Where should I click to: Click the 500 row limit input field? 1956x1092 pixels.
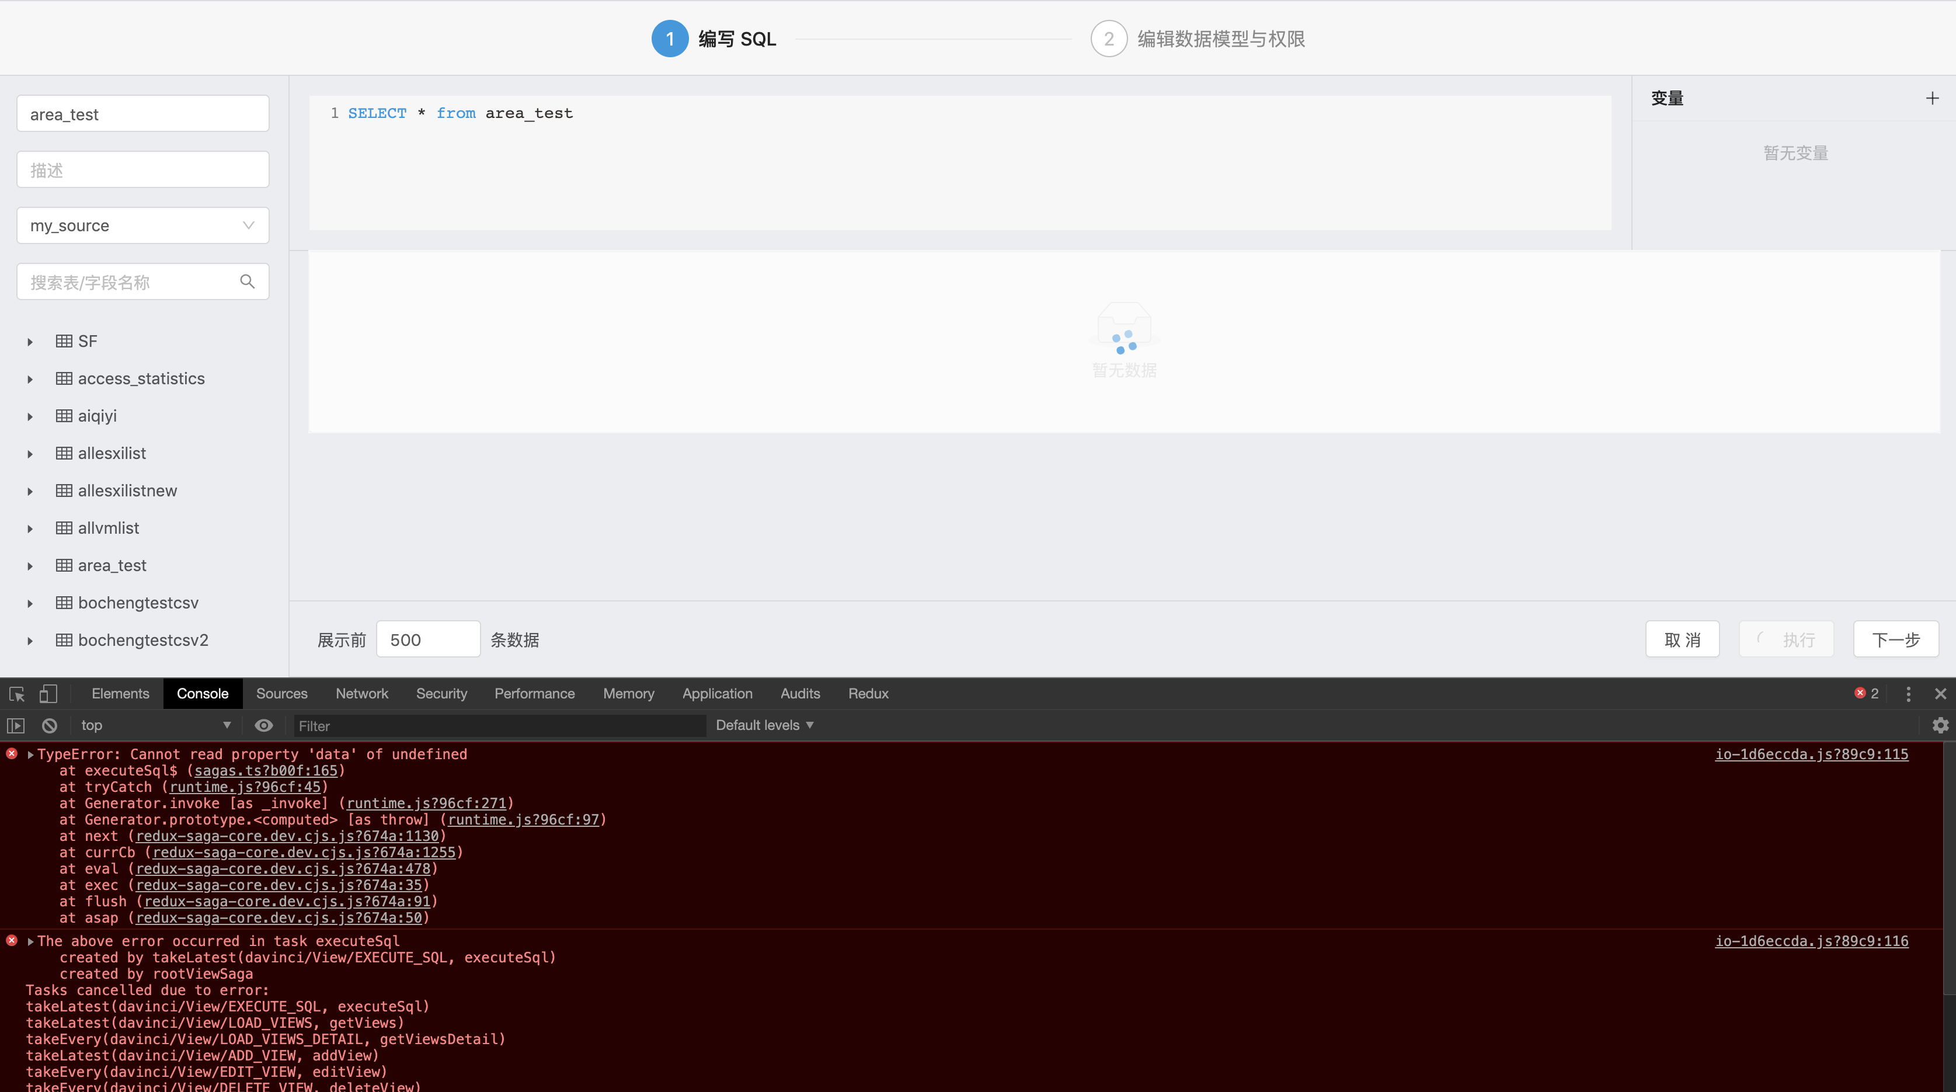(427, 639)
